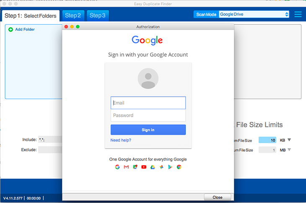Open the MB unit dropdown arrow
This screenshot has height=203, width=306.
click(289, 150)
